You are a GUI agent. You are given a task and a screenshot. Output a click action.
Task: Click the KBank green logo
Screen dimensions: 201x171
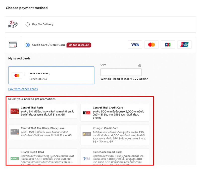pos(15,159)
